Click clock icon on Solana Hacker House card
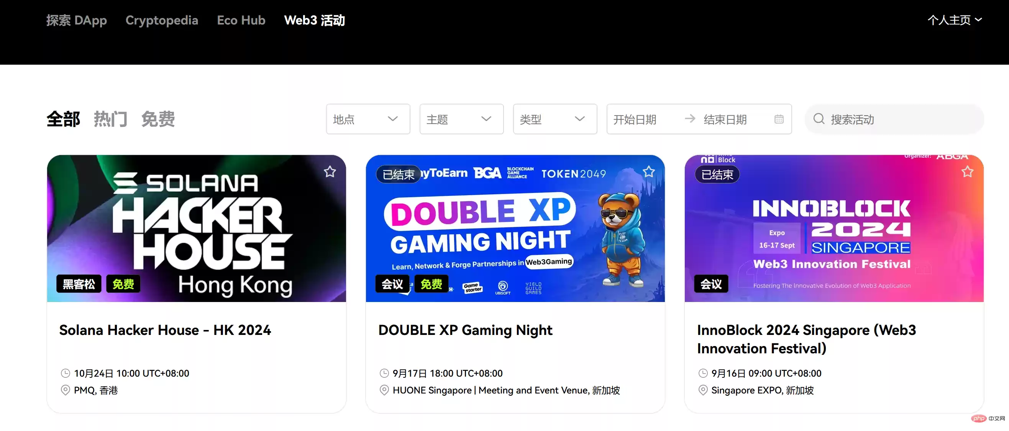 66,374
